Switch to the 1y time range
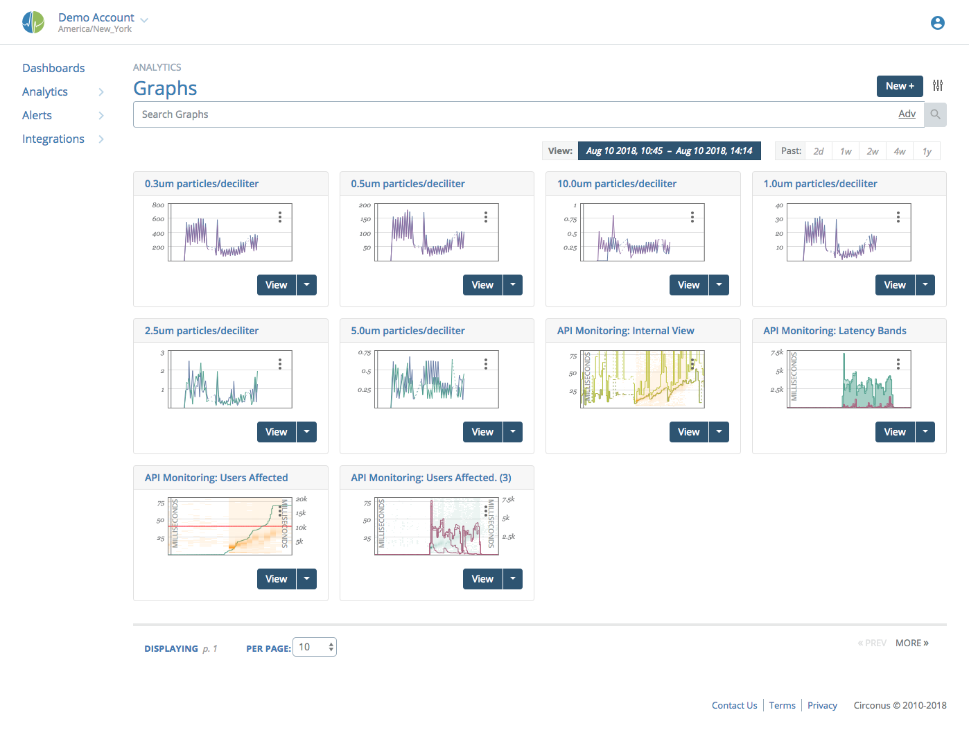Screen dimensions: 969x744 (x=927, y=150)
